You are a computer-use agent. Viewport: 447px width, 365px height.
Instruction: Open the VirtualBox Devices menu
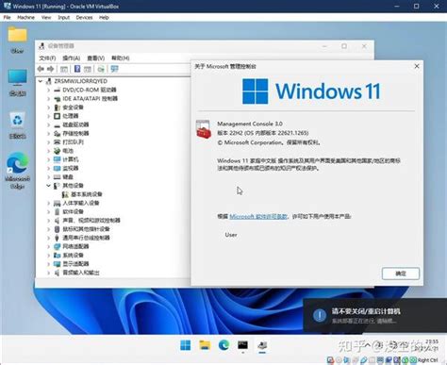(84, 17)
